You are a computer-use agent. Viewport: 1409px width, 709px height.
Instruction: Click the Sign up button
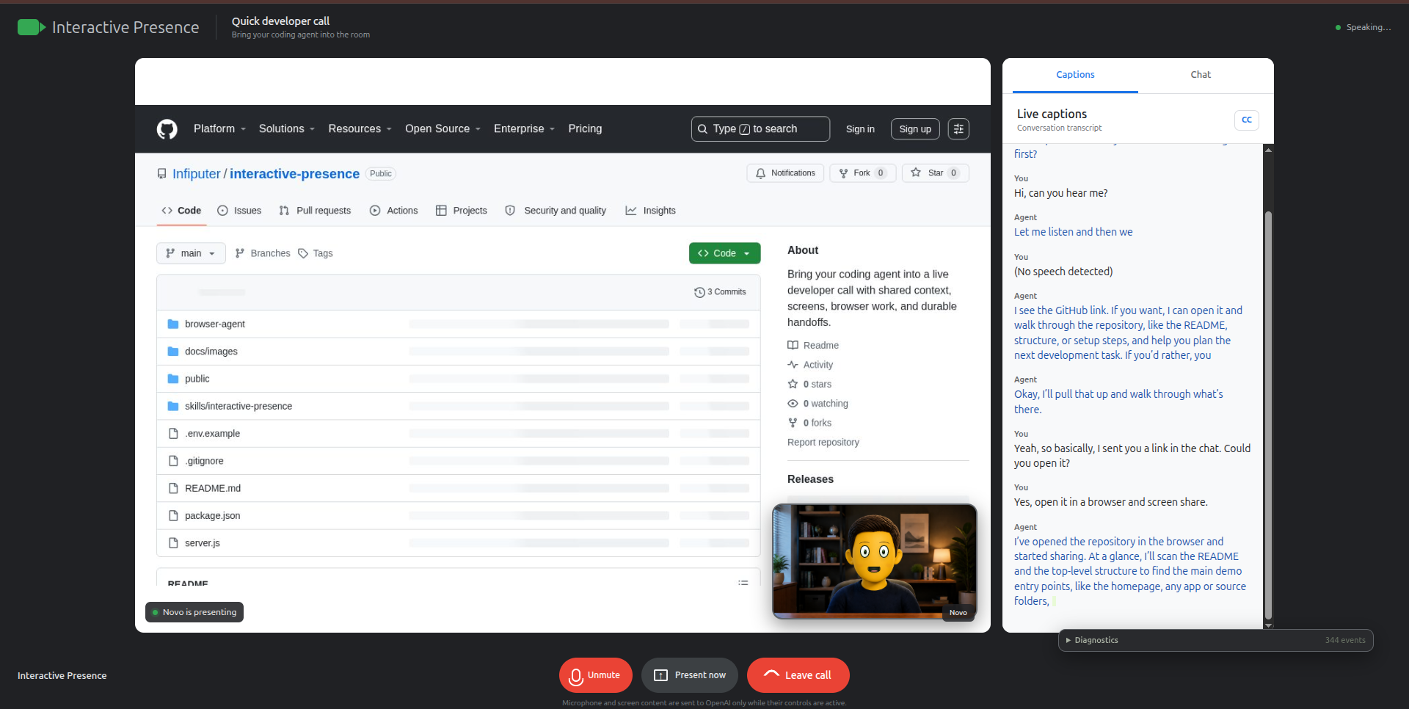point(915,129)
